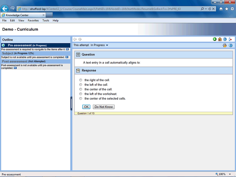Open the address bar search dropdown arrow
Viewport: 236px width, 177px height.
click(206, 9)
